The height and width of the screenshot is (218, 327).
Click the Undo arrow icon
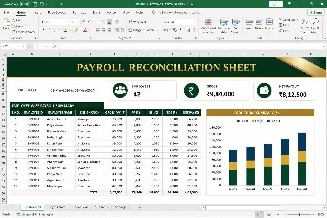pos(42,4)
